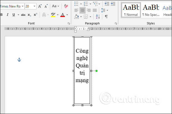Screen dimensions: 172x114
Task: Apply Text Effects icon
Action: pos(44,15)
